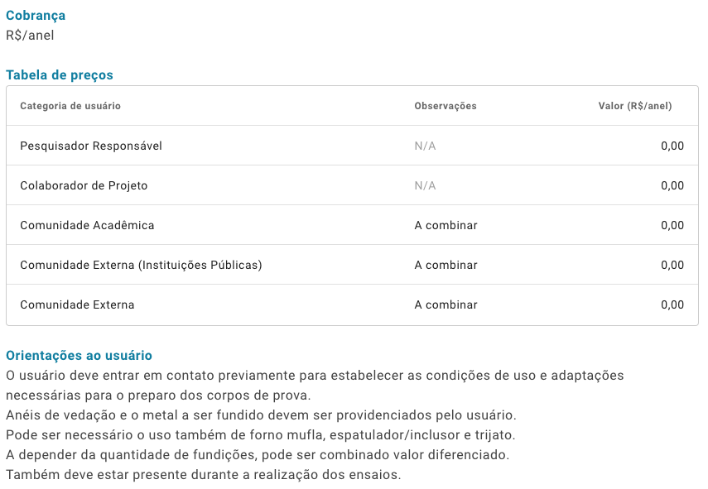
Task: Click the Categoria de usuário column header
Action: 70,106
